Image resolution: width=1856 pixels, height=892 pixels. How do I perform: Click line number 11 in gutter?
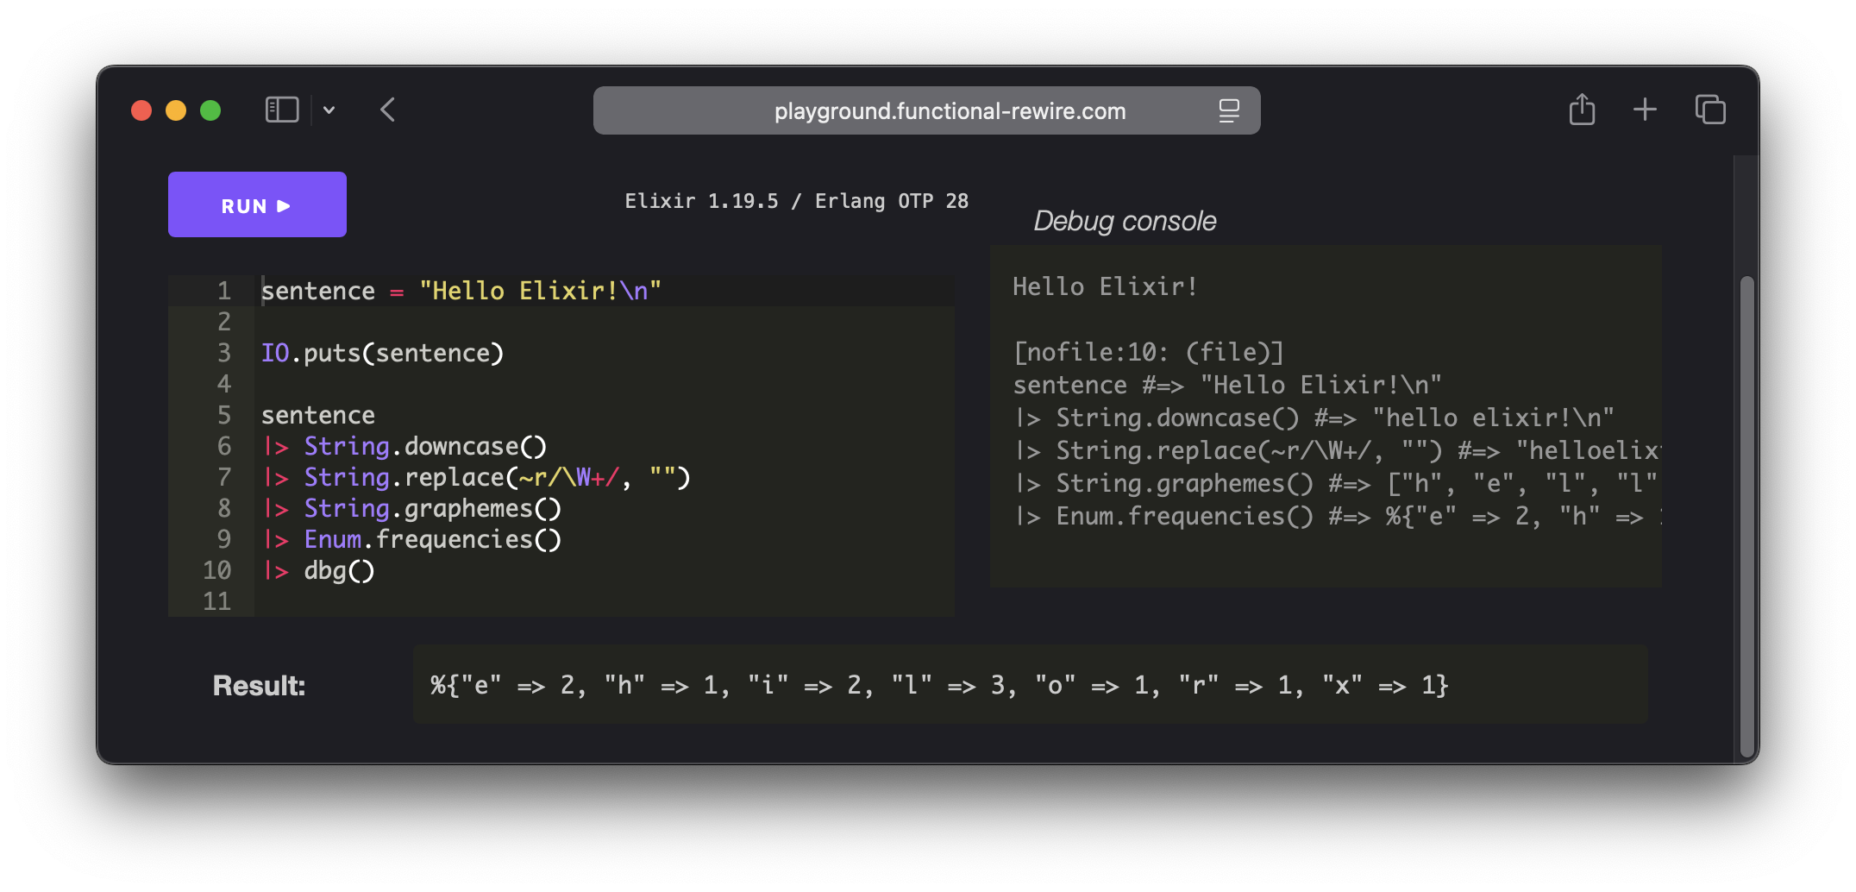pyautogui.click(x=216, y=601)
